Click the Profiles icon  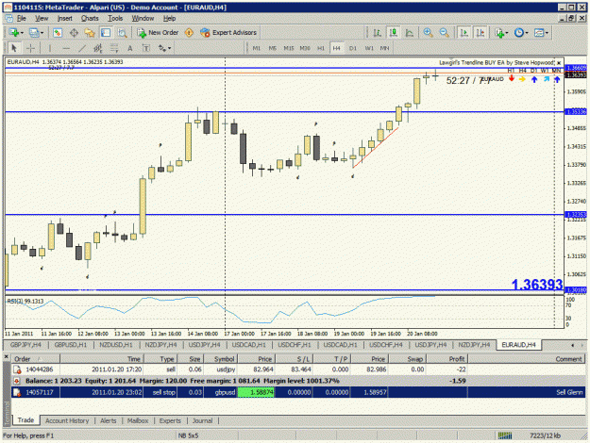(x=34, y=33)
